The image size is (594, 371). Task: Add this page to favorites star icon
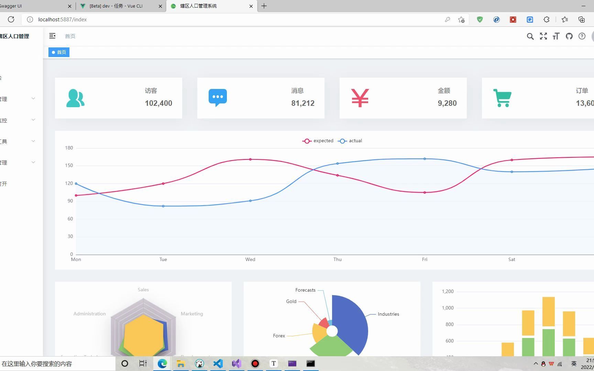coord(461,20)
